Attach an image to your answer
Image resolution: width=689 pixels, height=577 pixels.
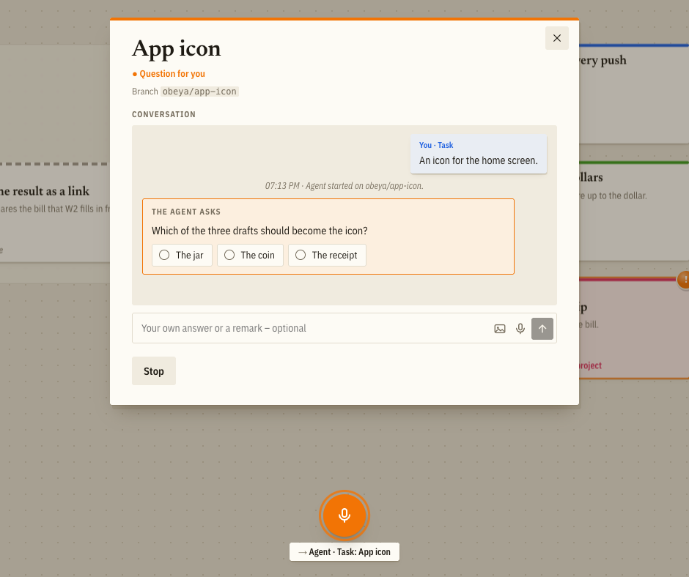coord(500,329)
